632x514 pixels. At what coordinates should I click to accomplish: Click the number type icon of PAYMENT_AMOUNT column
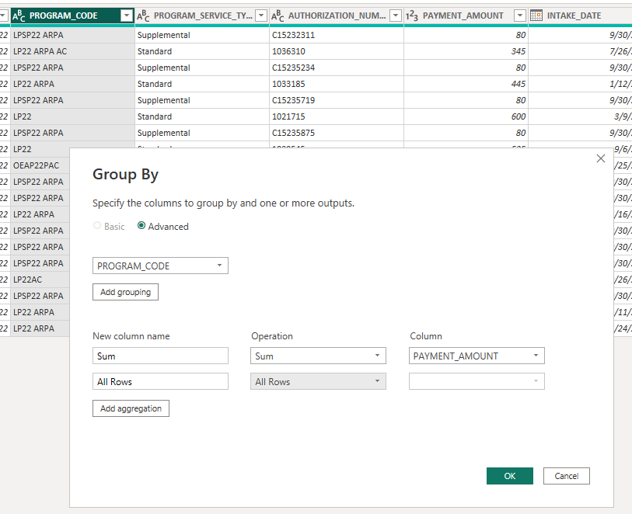[x=412, y=16]
